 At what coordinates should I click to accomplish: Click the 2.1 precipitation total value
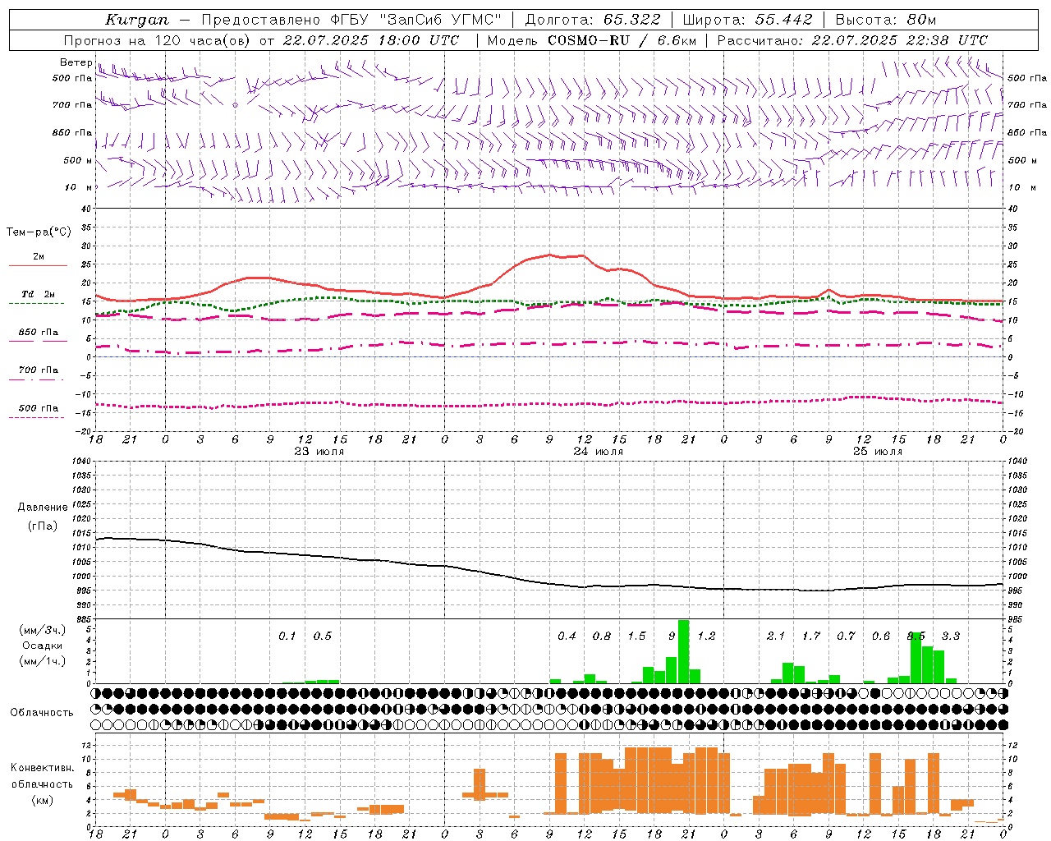point(776,636)
